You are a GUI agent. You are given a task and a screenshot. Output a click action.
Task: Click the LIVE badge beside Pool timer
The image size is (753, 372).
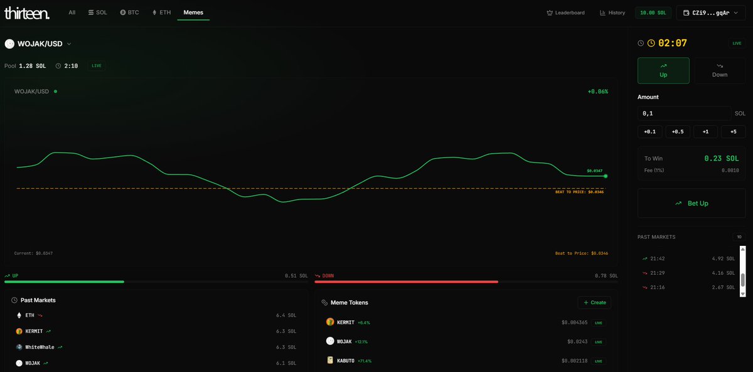tap(96, 66)
